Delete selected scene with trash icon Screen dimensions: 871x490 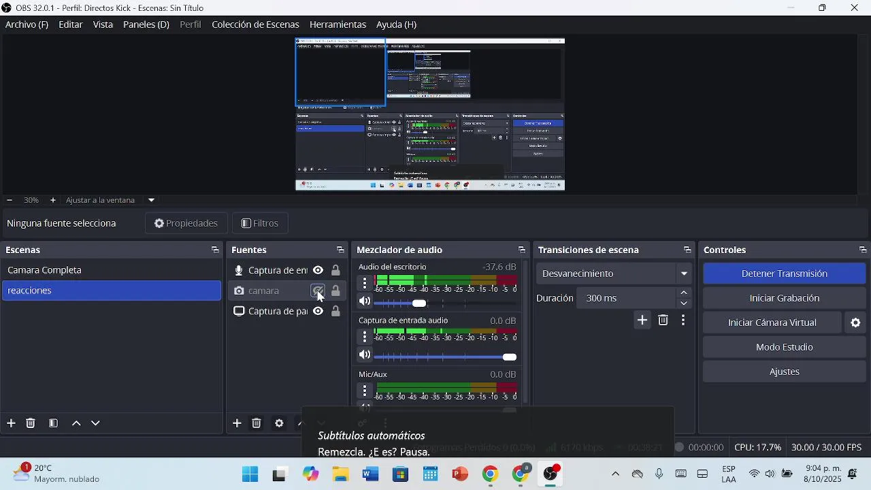tap(31, 423)
